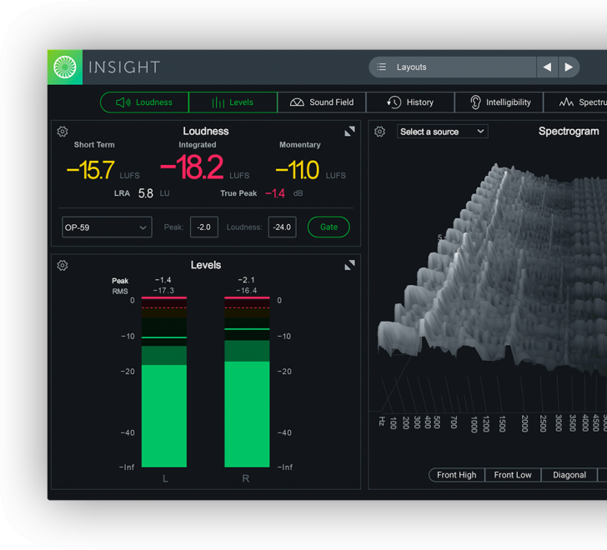The width and height of the screenshot is (607, 550).
Task: Click the Peak target field -2.0
Action: pyautogui.click(x=204, y=227)
